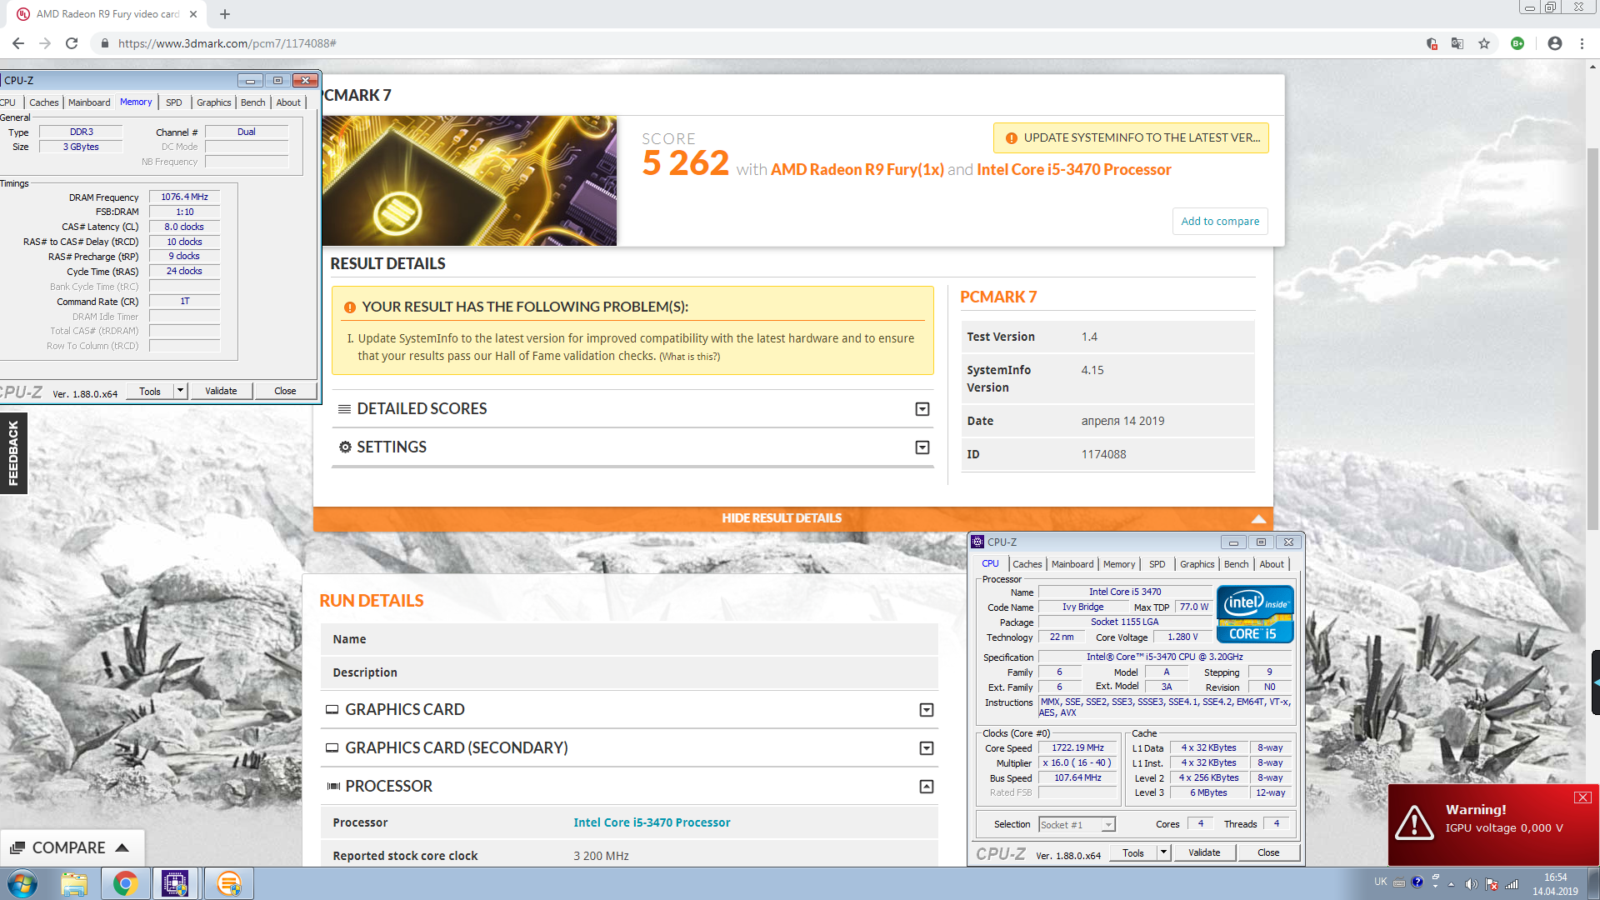Show hidden tray icons arrow

click(1451, 883)
